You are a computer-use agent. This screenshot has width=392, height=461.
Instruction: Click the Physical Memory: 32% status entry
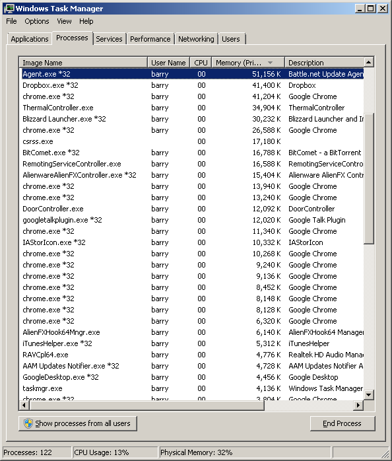pos(245,452)
